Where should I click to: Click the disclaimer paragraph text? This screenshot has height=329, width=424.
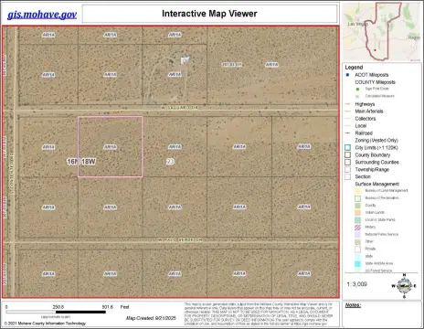point(259,314)
